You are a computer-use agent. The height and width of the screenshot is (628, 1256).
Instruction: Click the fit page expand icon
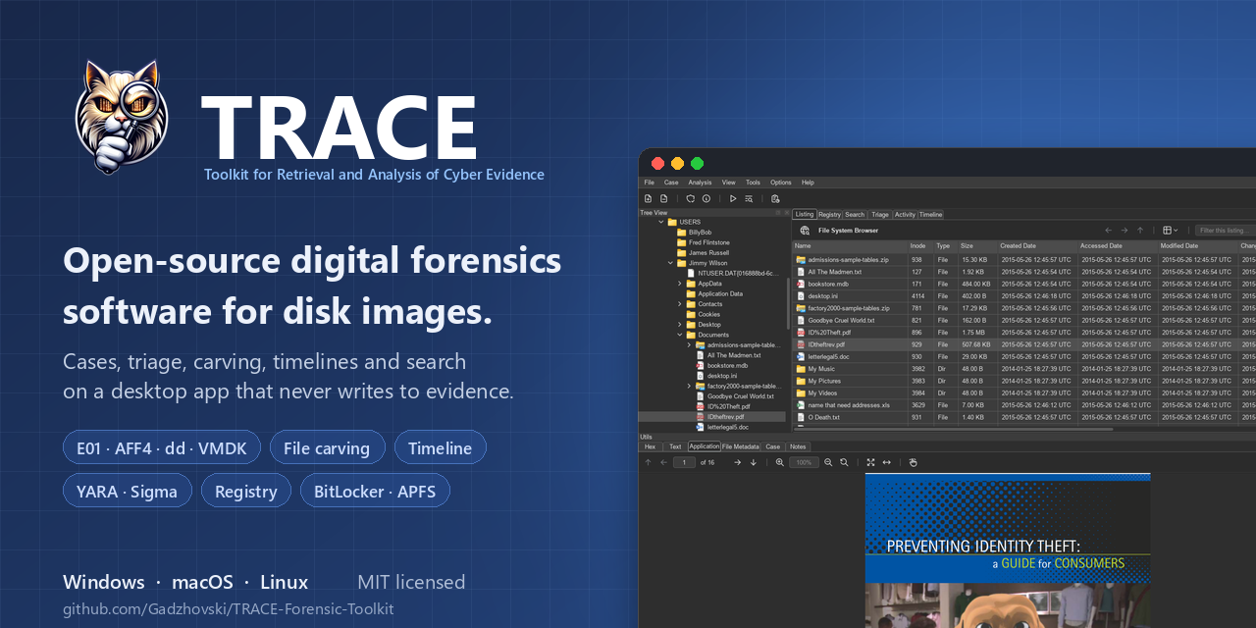tap(870, 462)
